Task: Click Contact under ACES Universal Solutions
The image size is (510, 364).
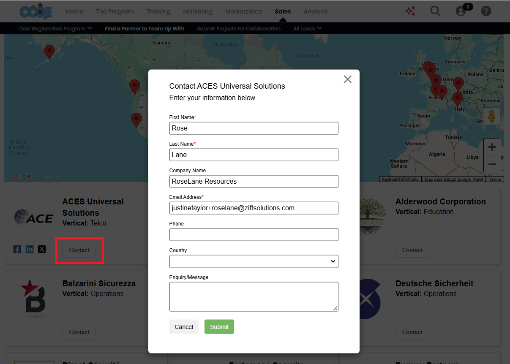Action: 79,250
